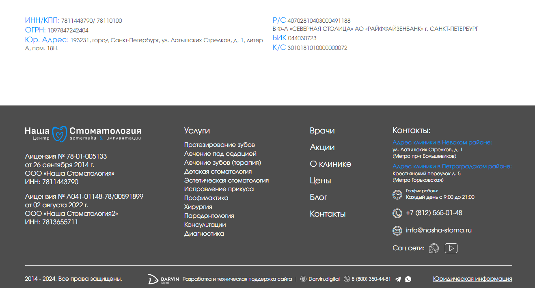Open Врачи in footer menu
The width and height of the screenshot is (535, 288).
tap(322, 131)
